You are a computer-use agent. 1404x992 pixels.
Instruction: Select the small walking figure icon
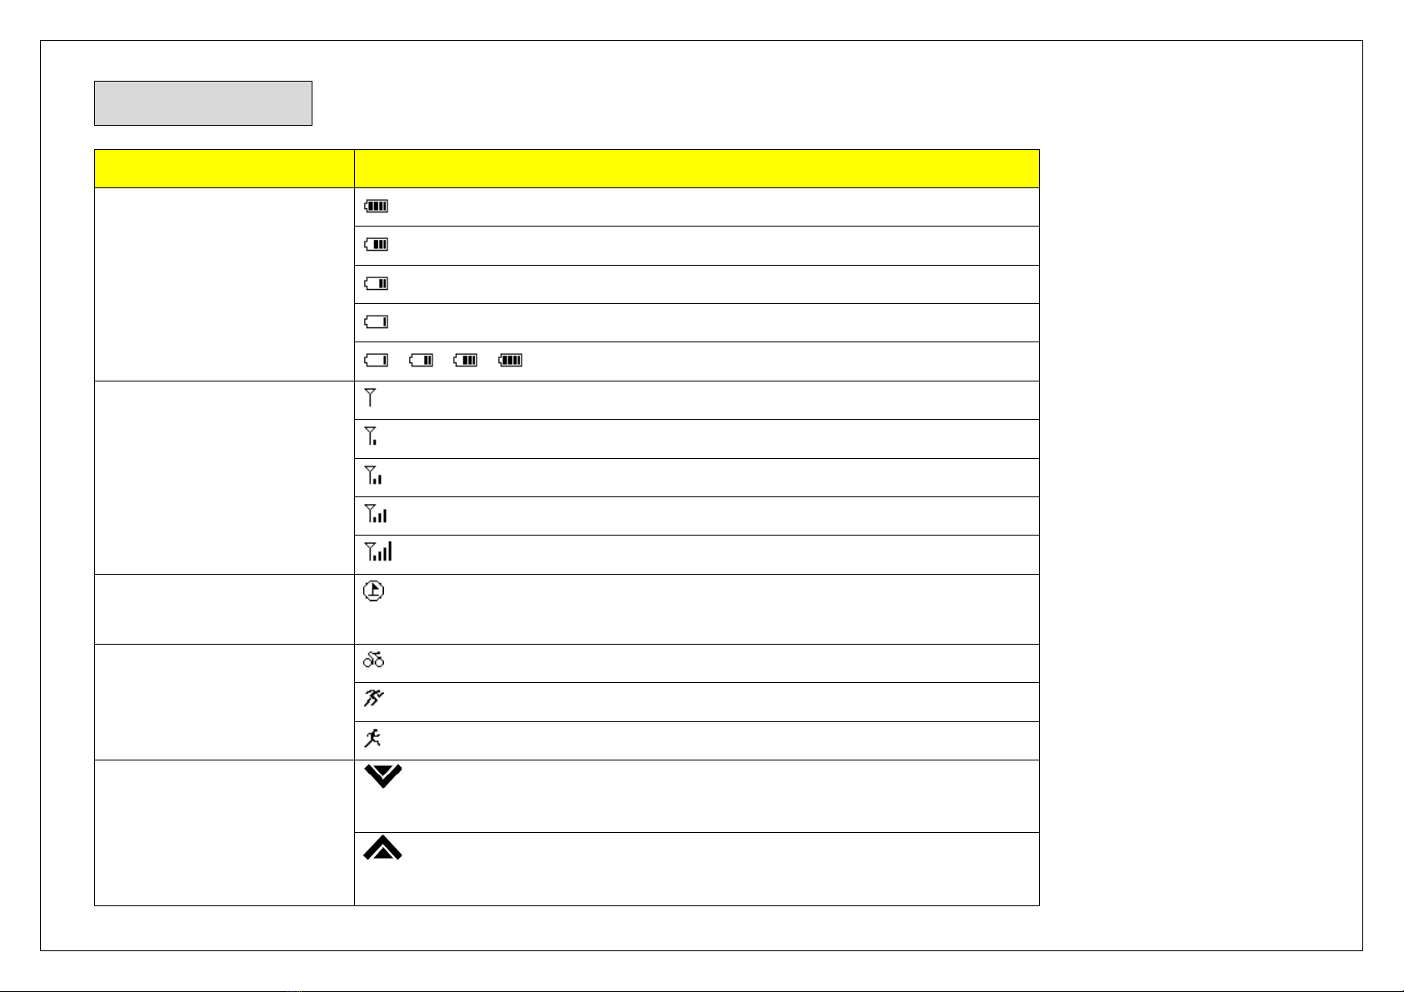pyautogui.click(x=372, y=738)
